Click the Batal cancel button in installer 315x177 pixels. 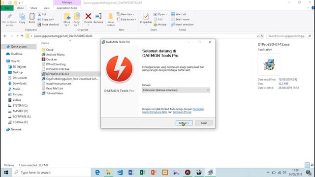(204, 123)
